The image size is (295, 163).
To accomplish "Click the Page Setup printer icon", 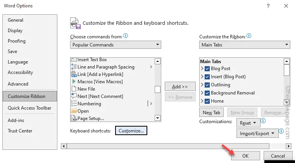I will pos(74,118).
